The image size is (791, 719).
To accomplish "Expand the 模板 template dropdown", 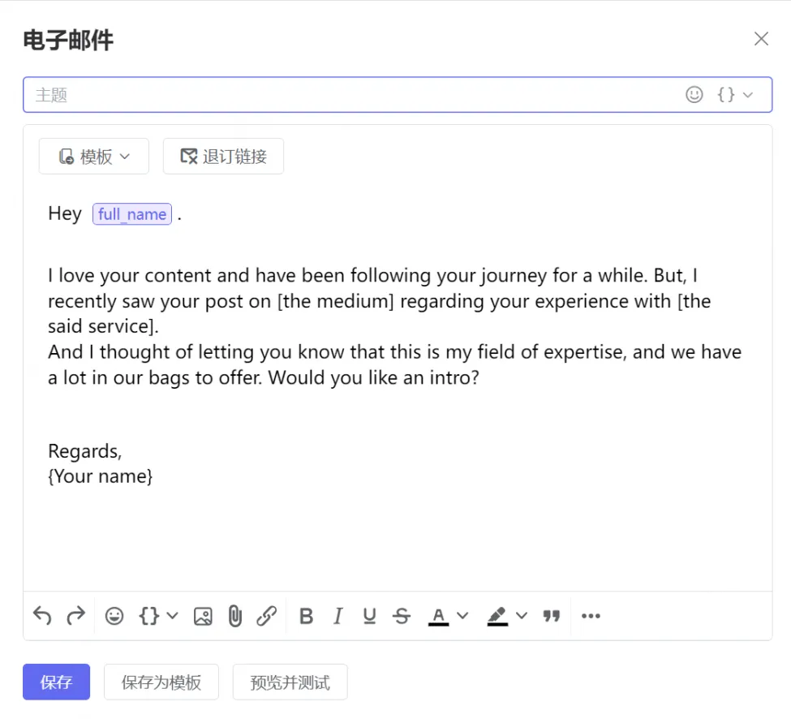I will point(94,157).
